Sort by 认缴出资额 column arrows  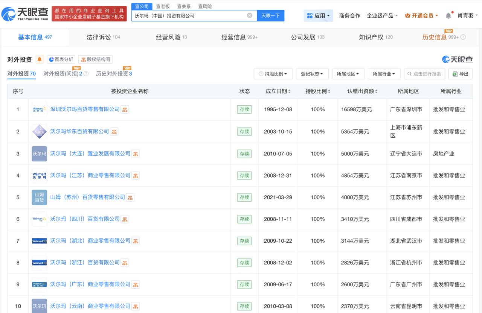tap(376, 91)
